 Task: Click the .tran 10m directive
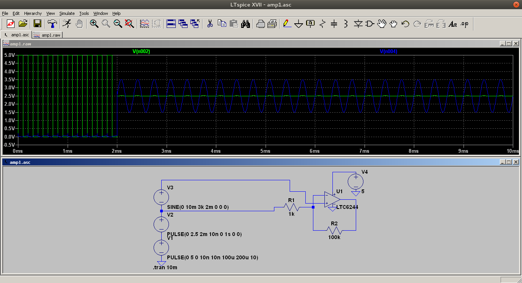165,267
